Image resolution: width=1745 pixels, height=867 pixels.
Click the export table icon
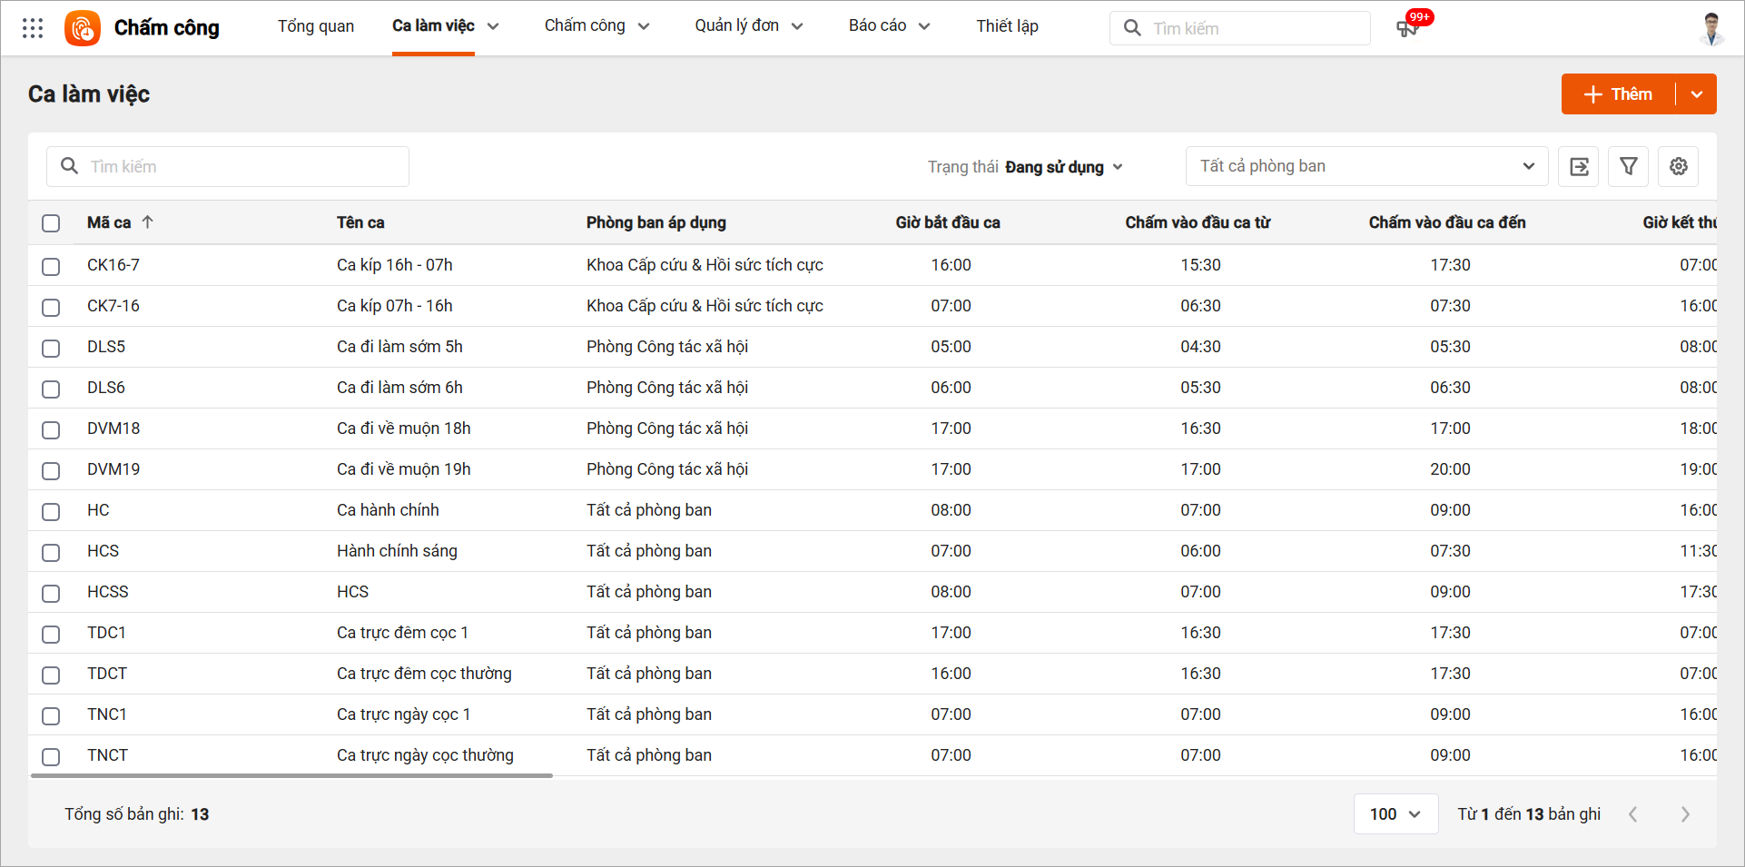(x=1579, y=167)
